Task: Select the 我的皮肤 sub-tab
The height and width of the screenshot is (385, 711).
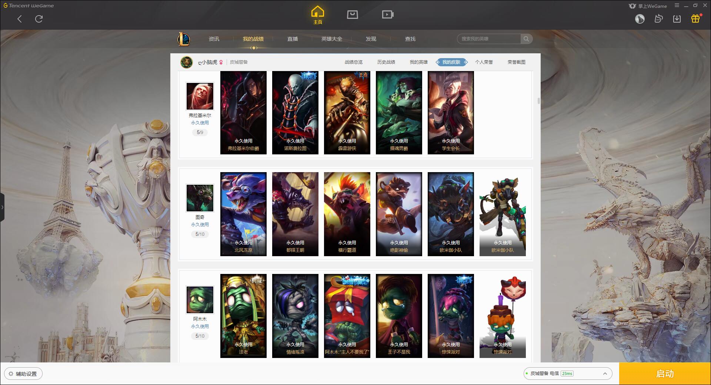Action: pyautogui.click(x=451, y=62)
